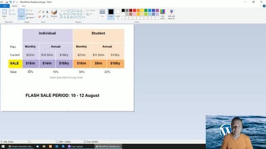The image size is (266, 149).
Task: Open the Size thickness dropdown
Action: [102, 14]
